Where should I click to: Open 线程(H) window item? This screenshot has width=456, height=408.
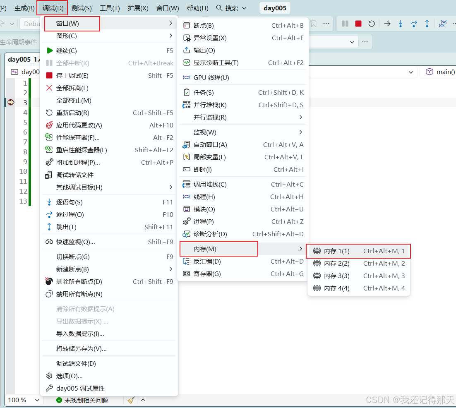coord(243,197)
